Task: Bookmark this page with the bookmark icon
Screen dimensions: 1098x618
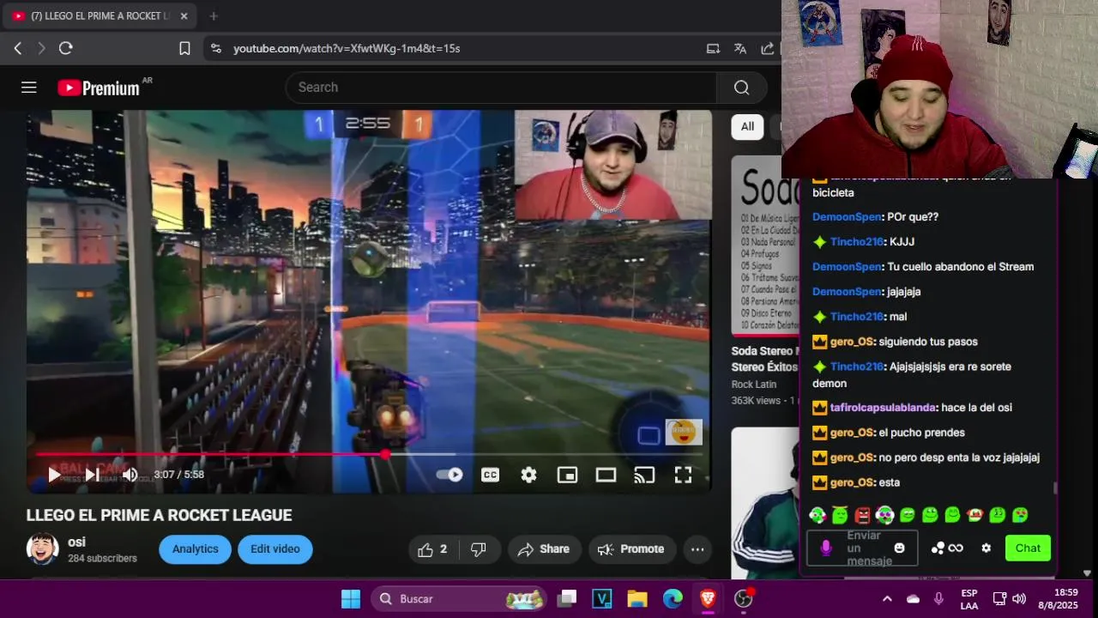Action: [184, 49]
